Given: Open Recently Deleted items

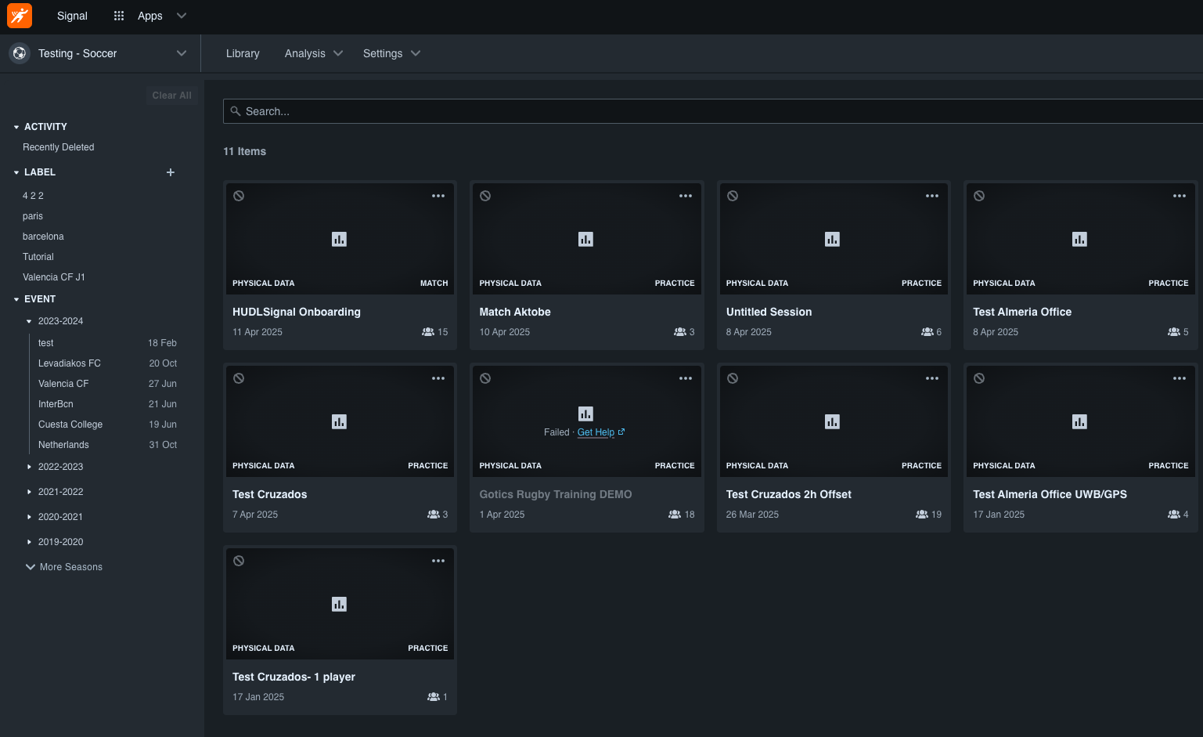Looking at the screenshot, I should [x=59, y=147].
